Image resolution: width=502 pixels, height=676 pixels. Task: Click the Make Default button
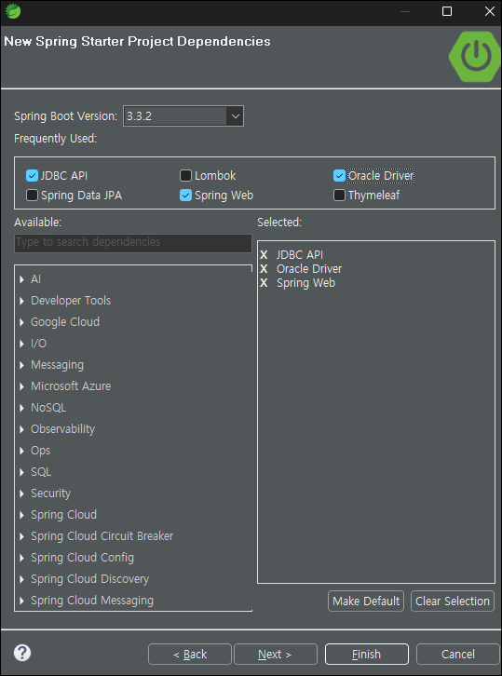(366, 601)
